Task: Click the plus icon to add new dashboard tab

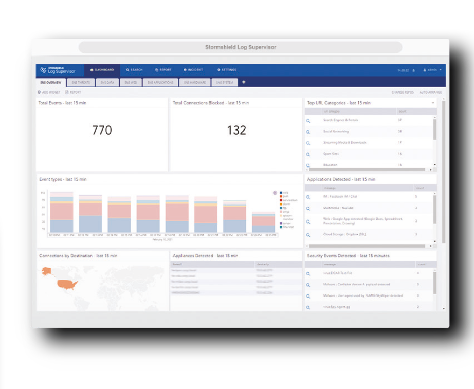Action: [x=244, y=82]
